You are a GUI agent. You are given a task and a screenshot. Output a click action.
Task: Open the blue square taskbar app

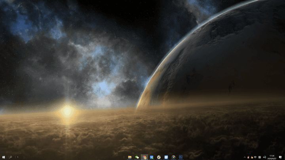[x=152, y=157]
